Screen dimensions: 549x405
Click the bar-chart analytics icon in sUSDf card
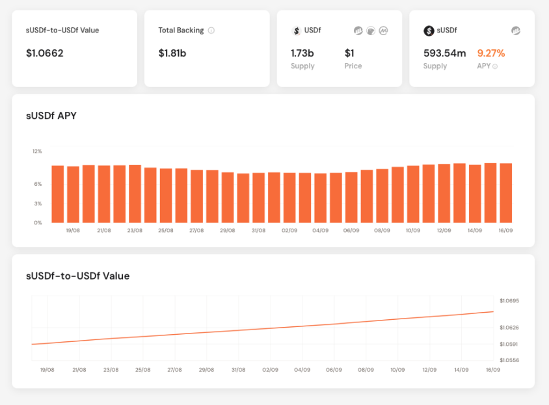[516, 31]
